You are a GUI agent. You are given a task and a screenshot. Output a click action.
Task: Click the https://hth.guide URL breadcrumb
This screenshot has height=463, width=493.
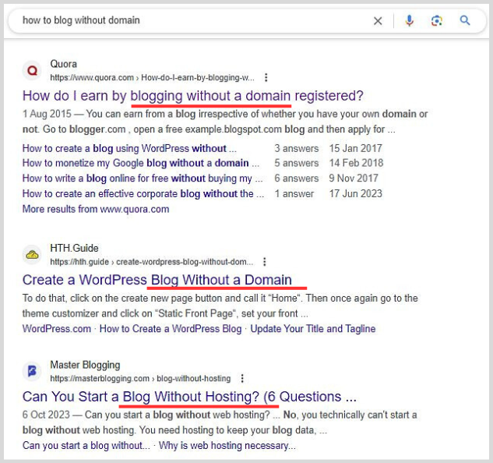click(x=152, y=262)
